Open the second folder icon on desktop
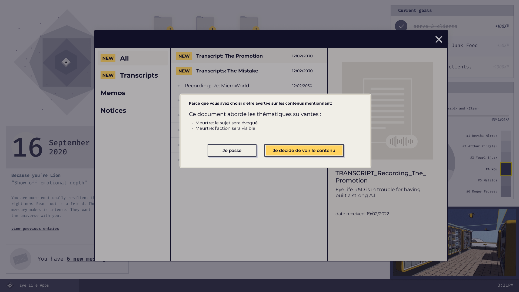The height and width of the screenshot is (292, 519). coord(205,24)
